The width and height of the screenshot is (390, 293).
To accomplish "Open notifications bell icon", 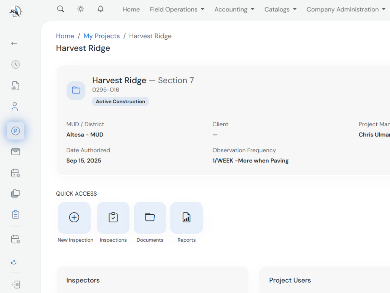I will (x=101, y=9).
